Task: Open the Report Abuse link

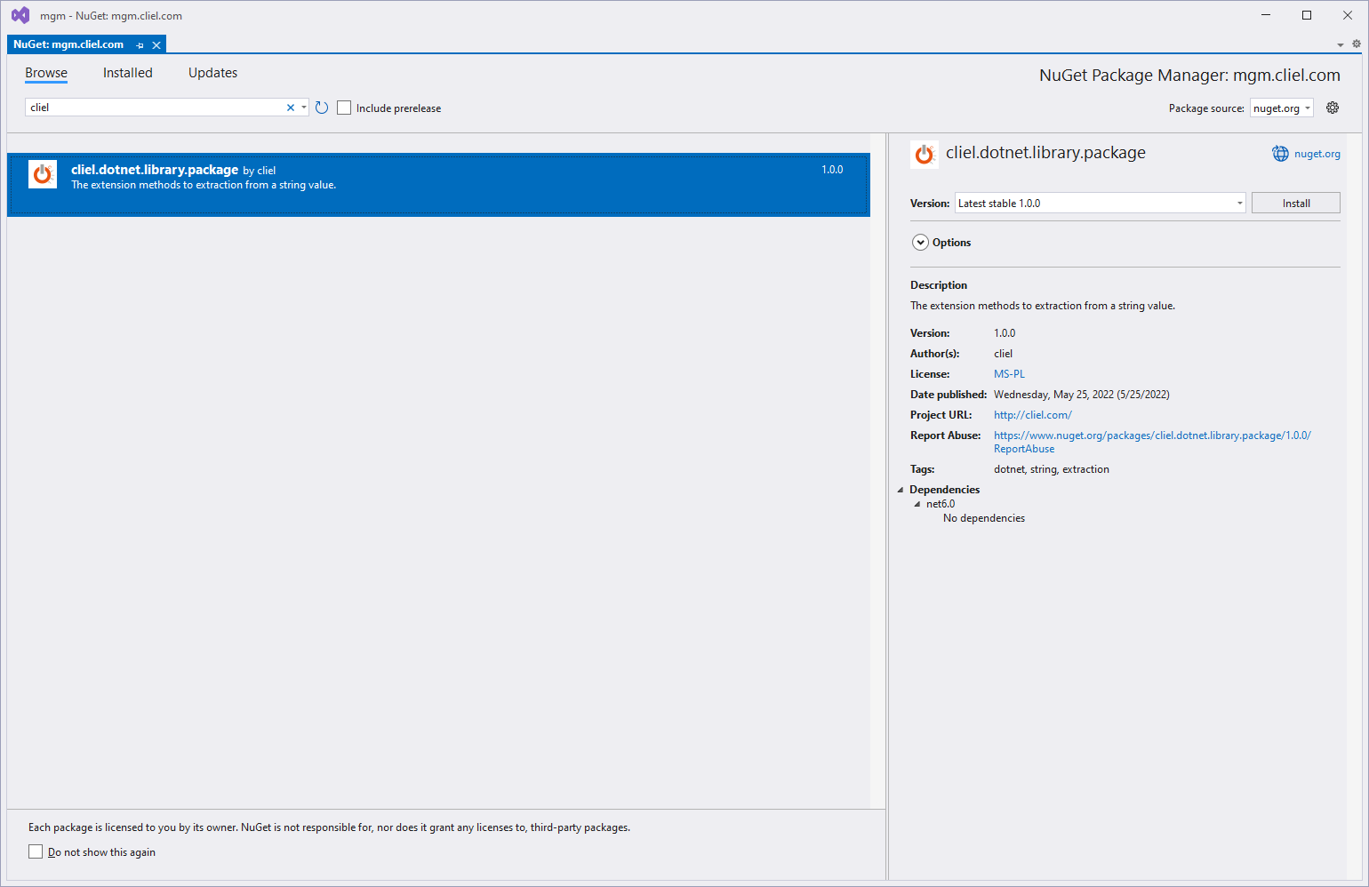Action: click(x=1152, y=442)
